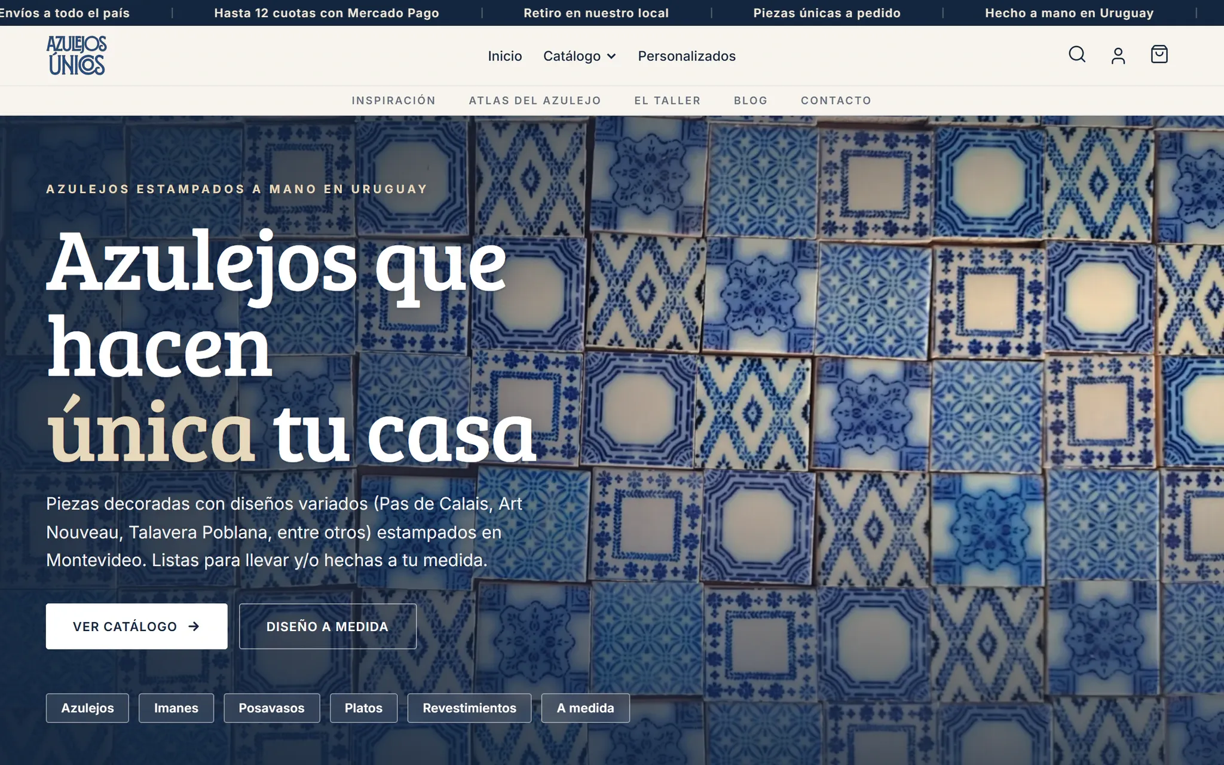Open the Personalizados nav item
Viewport: 1224px width, 765px height.
tap(687, 56)
